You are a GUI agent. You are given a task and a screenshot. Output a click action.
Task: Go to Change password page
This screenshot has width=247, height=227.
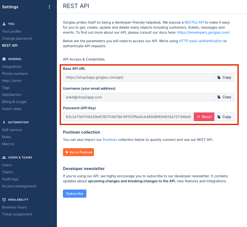(x=17, y=38)
